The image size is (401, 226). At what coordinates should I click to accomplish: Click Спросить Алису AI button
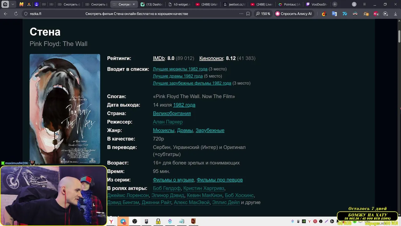tap(294, 14)
